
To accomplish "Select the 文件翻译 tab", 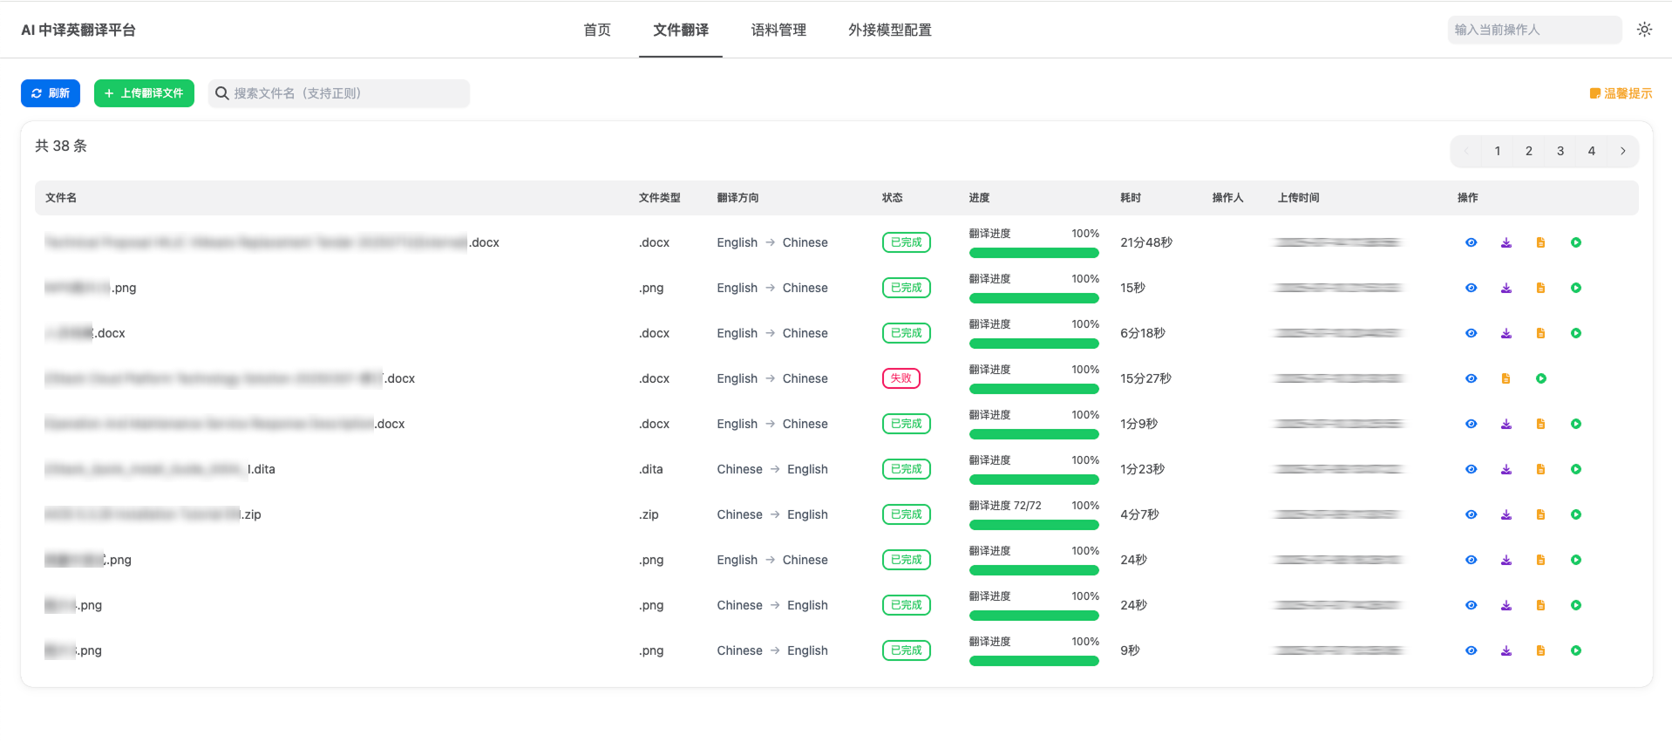I will coord(681,30).
